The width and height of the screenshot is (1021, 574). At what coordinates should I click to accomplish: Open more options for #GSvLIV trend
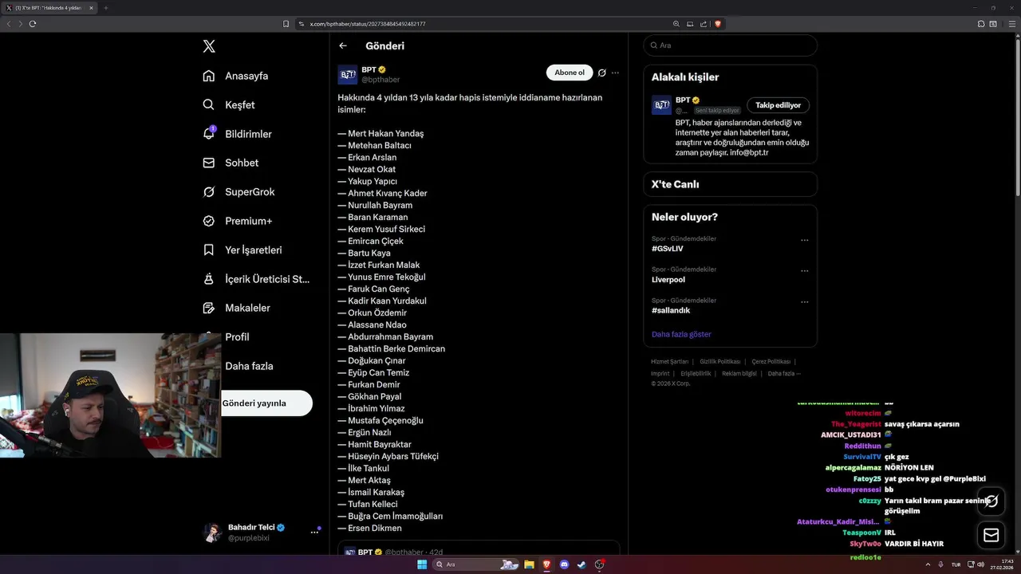[804, 240]
